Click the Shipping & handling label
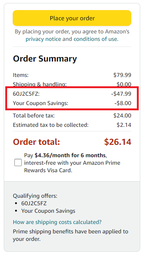The image size is (144, 254). 40,84
